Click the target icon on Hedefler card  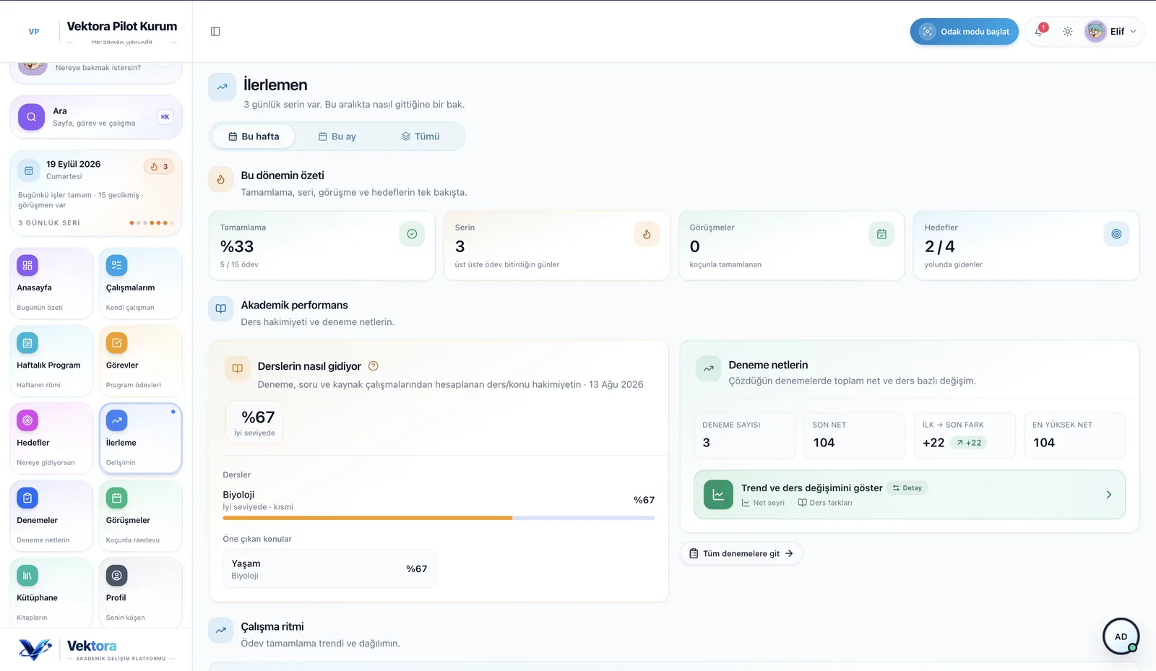[1116, 234]
